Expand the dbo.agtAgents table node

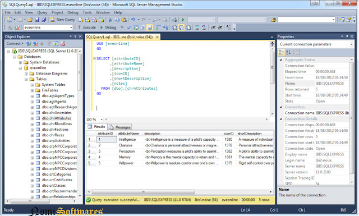[x=33, y=102]
